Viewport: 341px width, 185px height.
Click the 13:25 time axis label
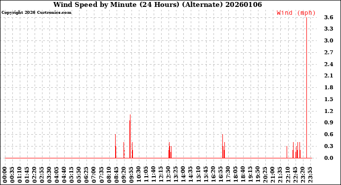point(176,175)
